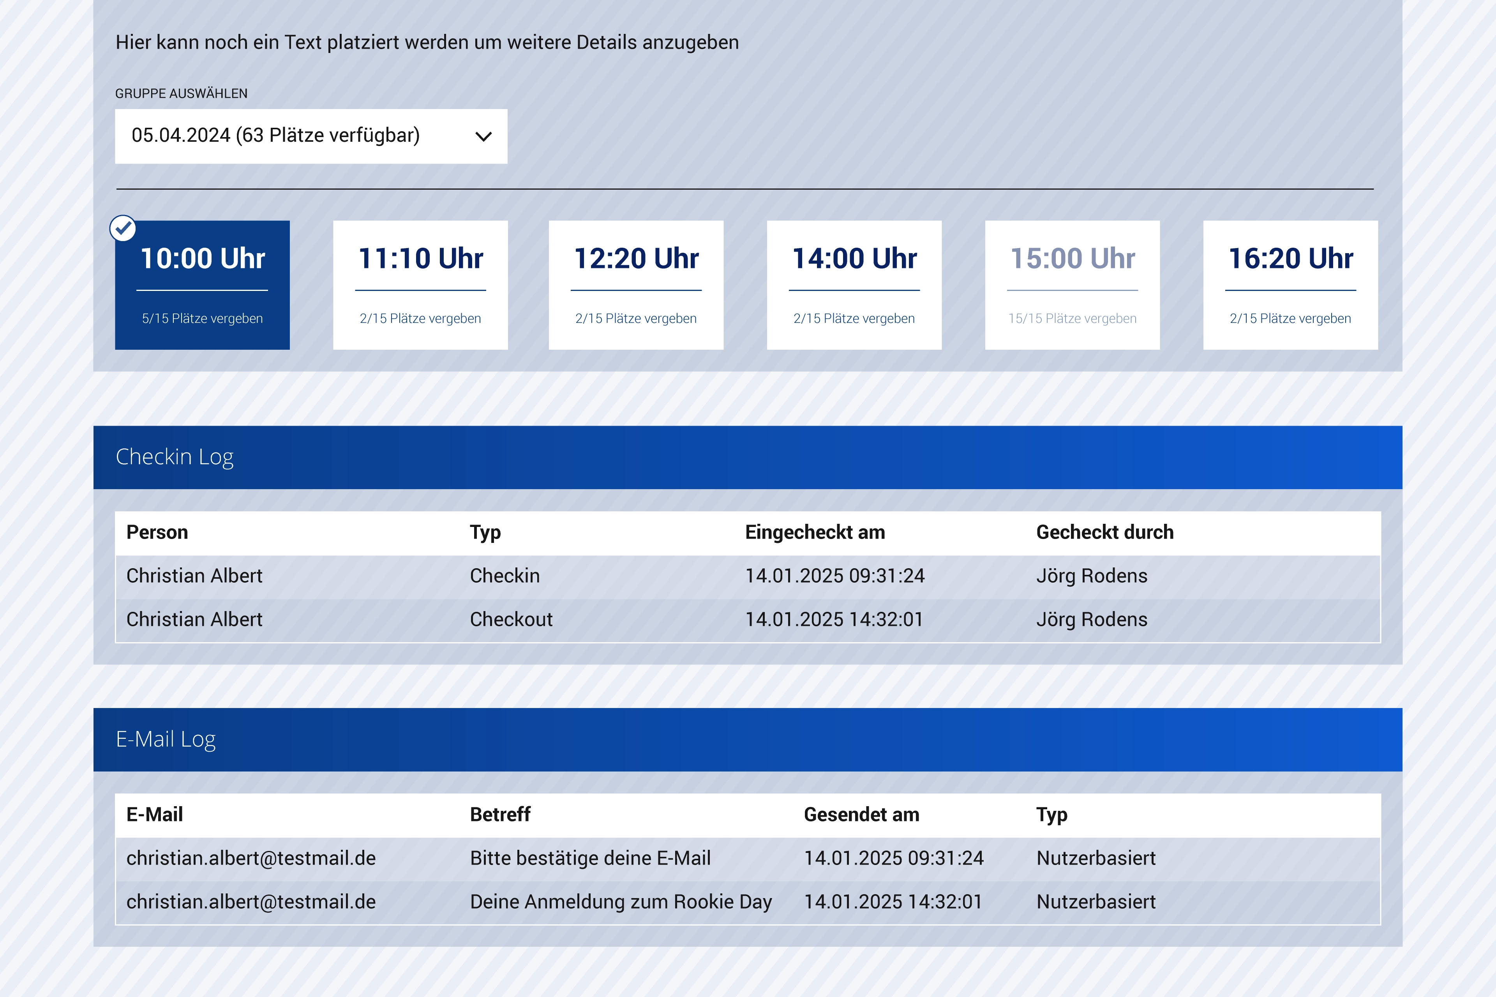
Task: Pick the 12:20 Uhr time slot
Action: click(x=636, y=285)
